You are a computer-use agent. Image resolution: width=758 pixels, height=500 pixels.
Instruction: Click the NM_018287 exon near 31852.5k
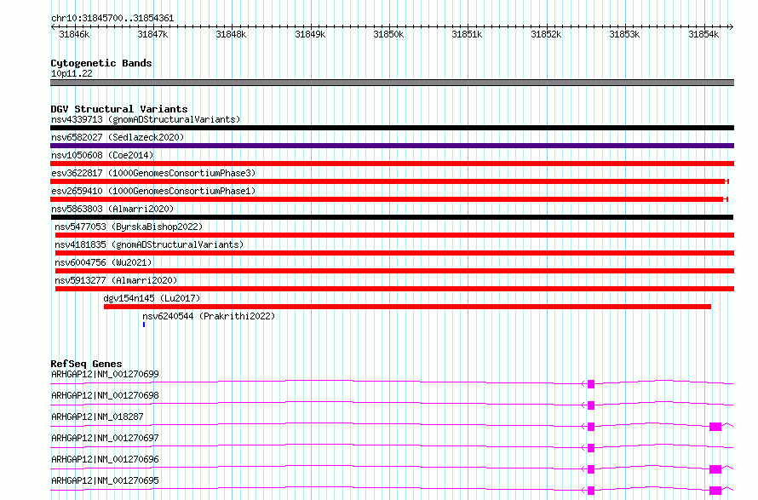point(591,427)
